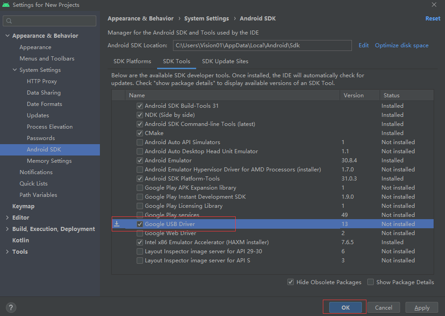Click the Apply button

click(x=422, y=307)
